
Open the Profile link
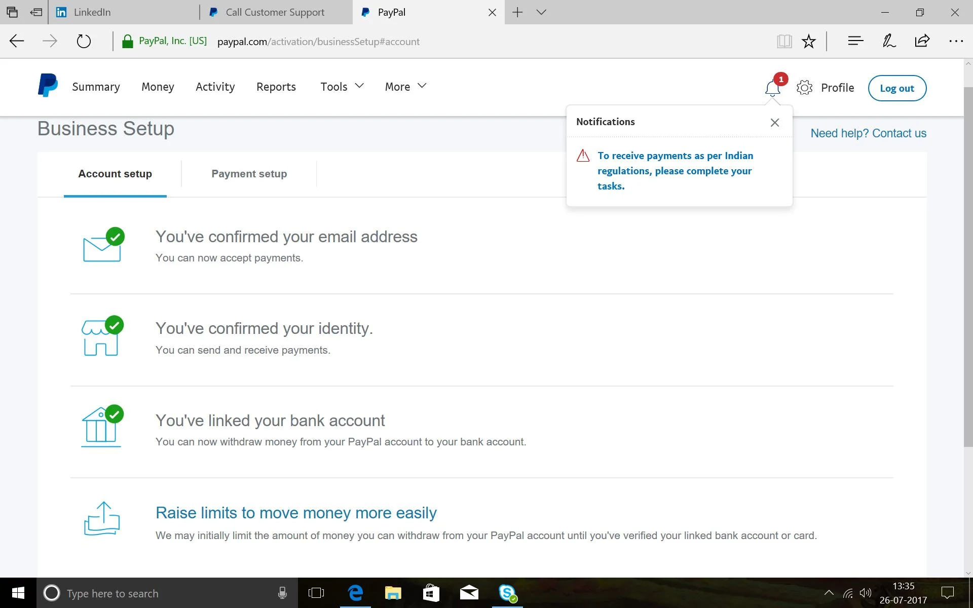pyautogui.click(x=837, y=88)
